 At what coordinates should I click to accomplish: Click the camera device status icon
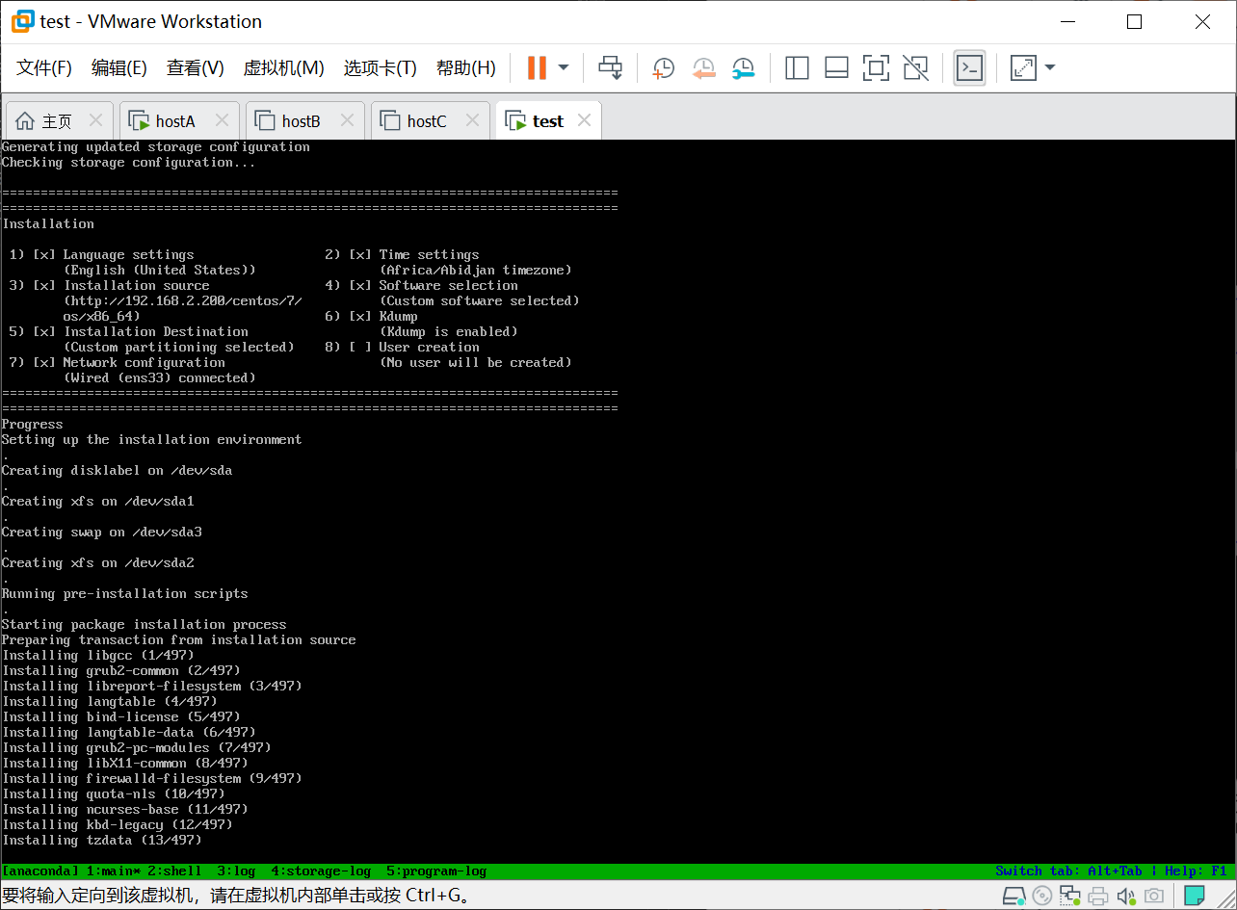click(x=1153, y=897)
